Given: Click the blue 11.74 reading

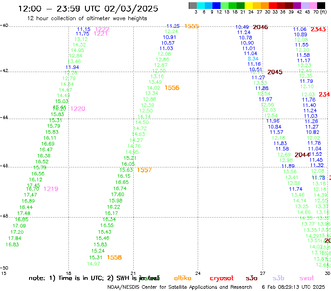Looking at the screenshot, I should 296,189.
